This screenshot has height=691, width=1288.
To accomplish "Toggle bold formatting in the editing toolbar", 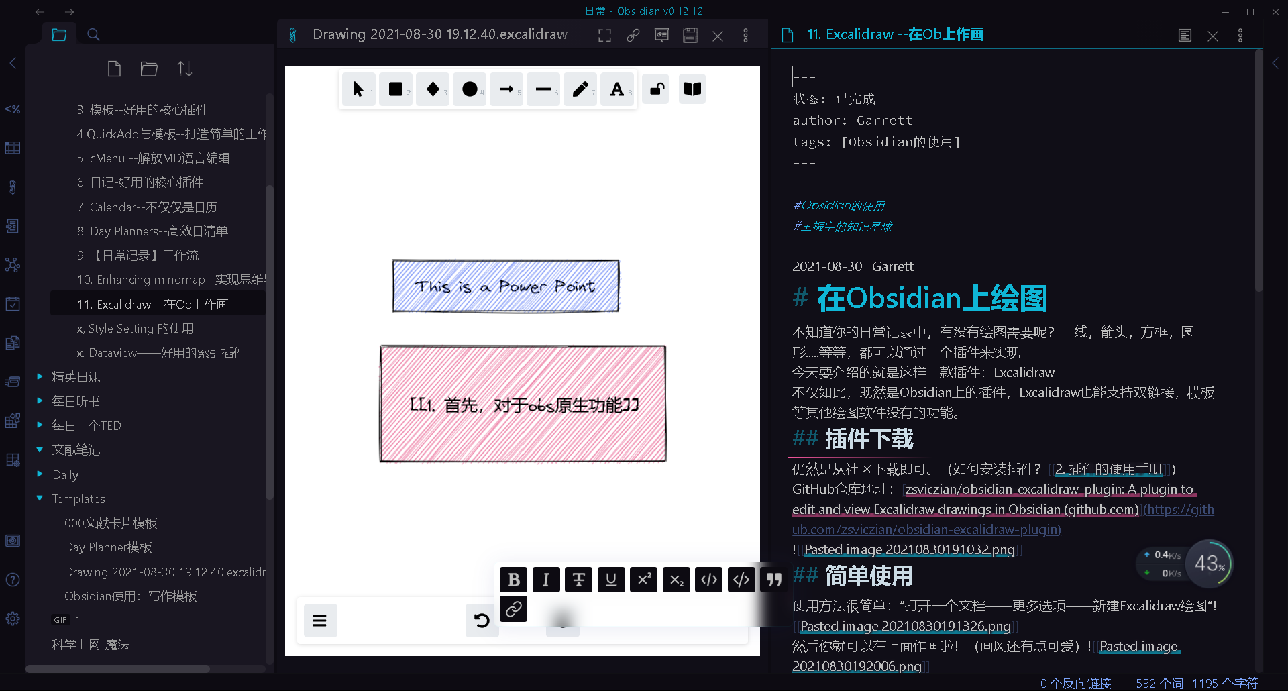I will [x=513, y=580].
